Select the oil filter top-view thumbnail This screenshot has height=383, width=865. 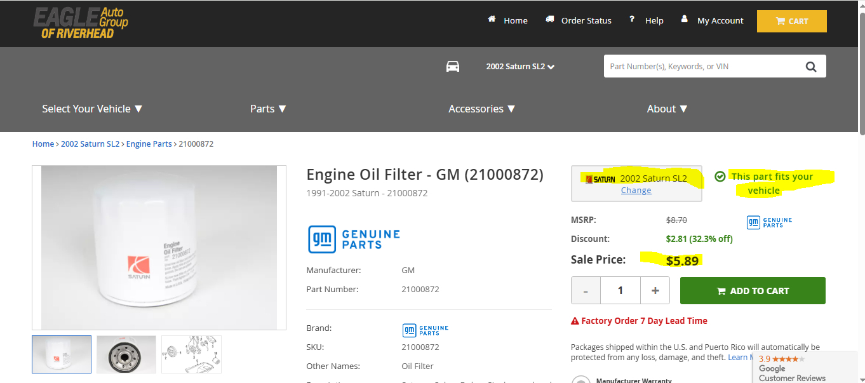click(126, 354)
